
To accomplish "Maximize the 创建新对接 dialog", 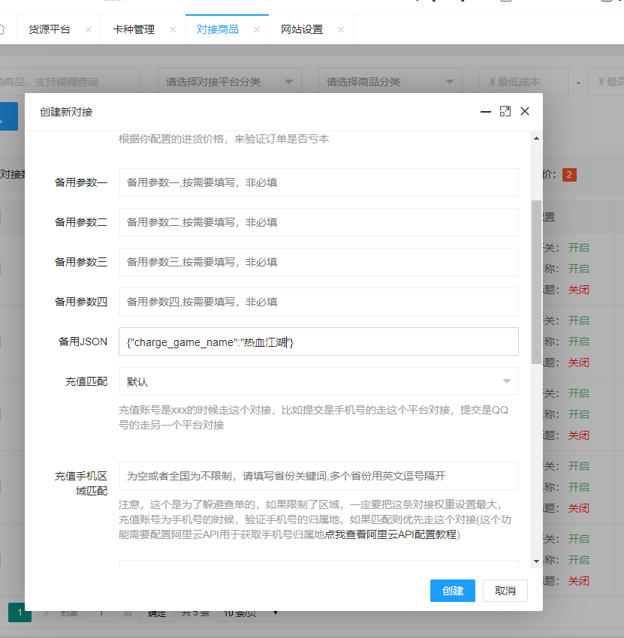I will [505, 112].
